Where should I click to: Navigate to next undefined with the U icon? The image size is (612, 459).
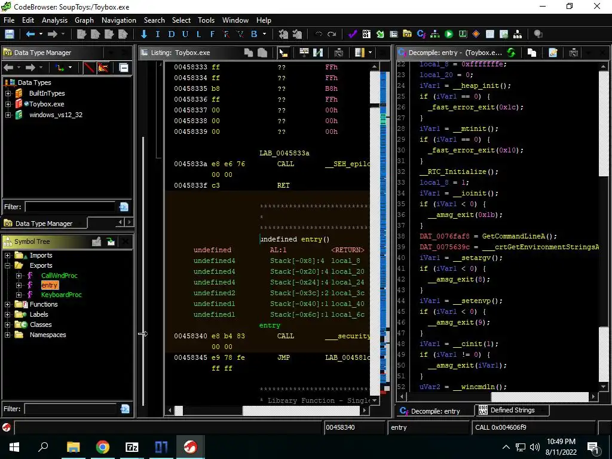pyautogui.click(x=185, y=34)
